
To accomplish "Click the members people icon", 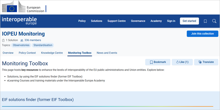I will [22, 40].
